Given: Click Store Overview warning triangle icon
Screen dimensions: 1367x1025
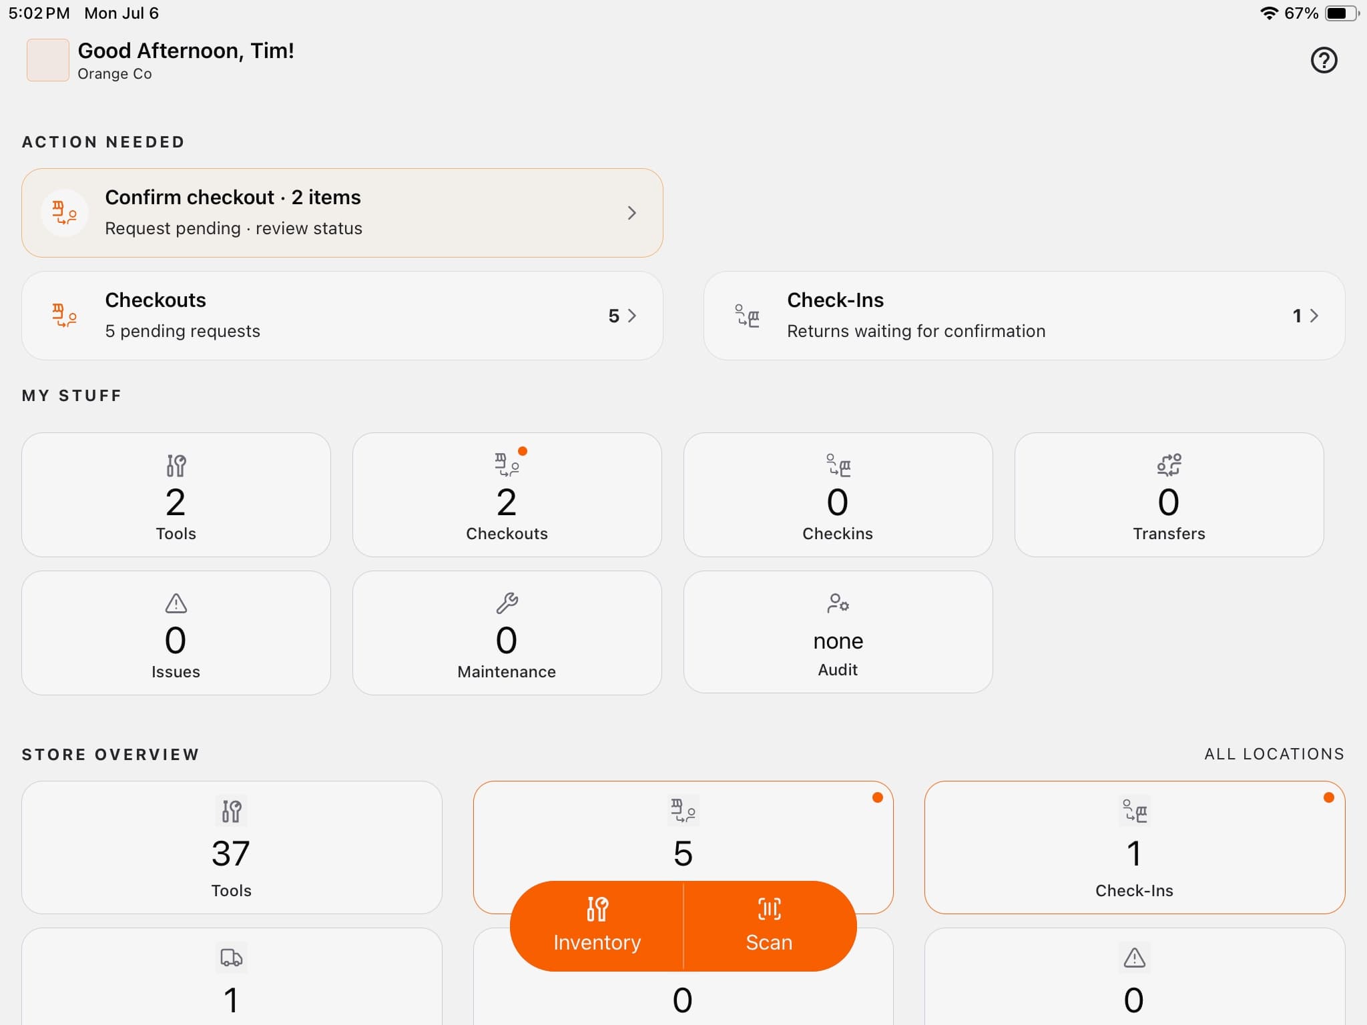Looking at the screenshot, I should click(x=1134, y=958).
